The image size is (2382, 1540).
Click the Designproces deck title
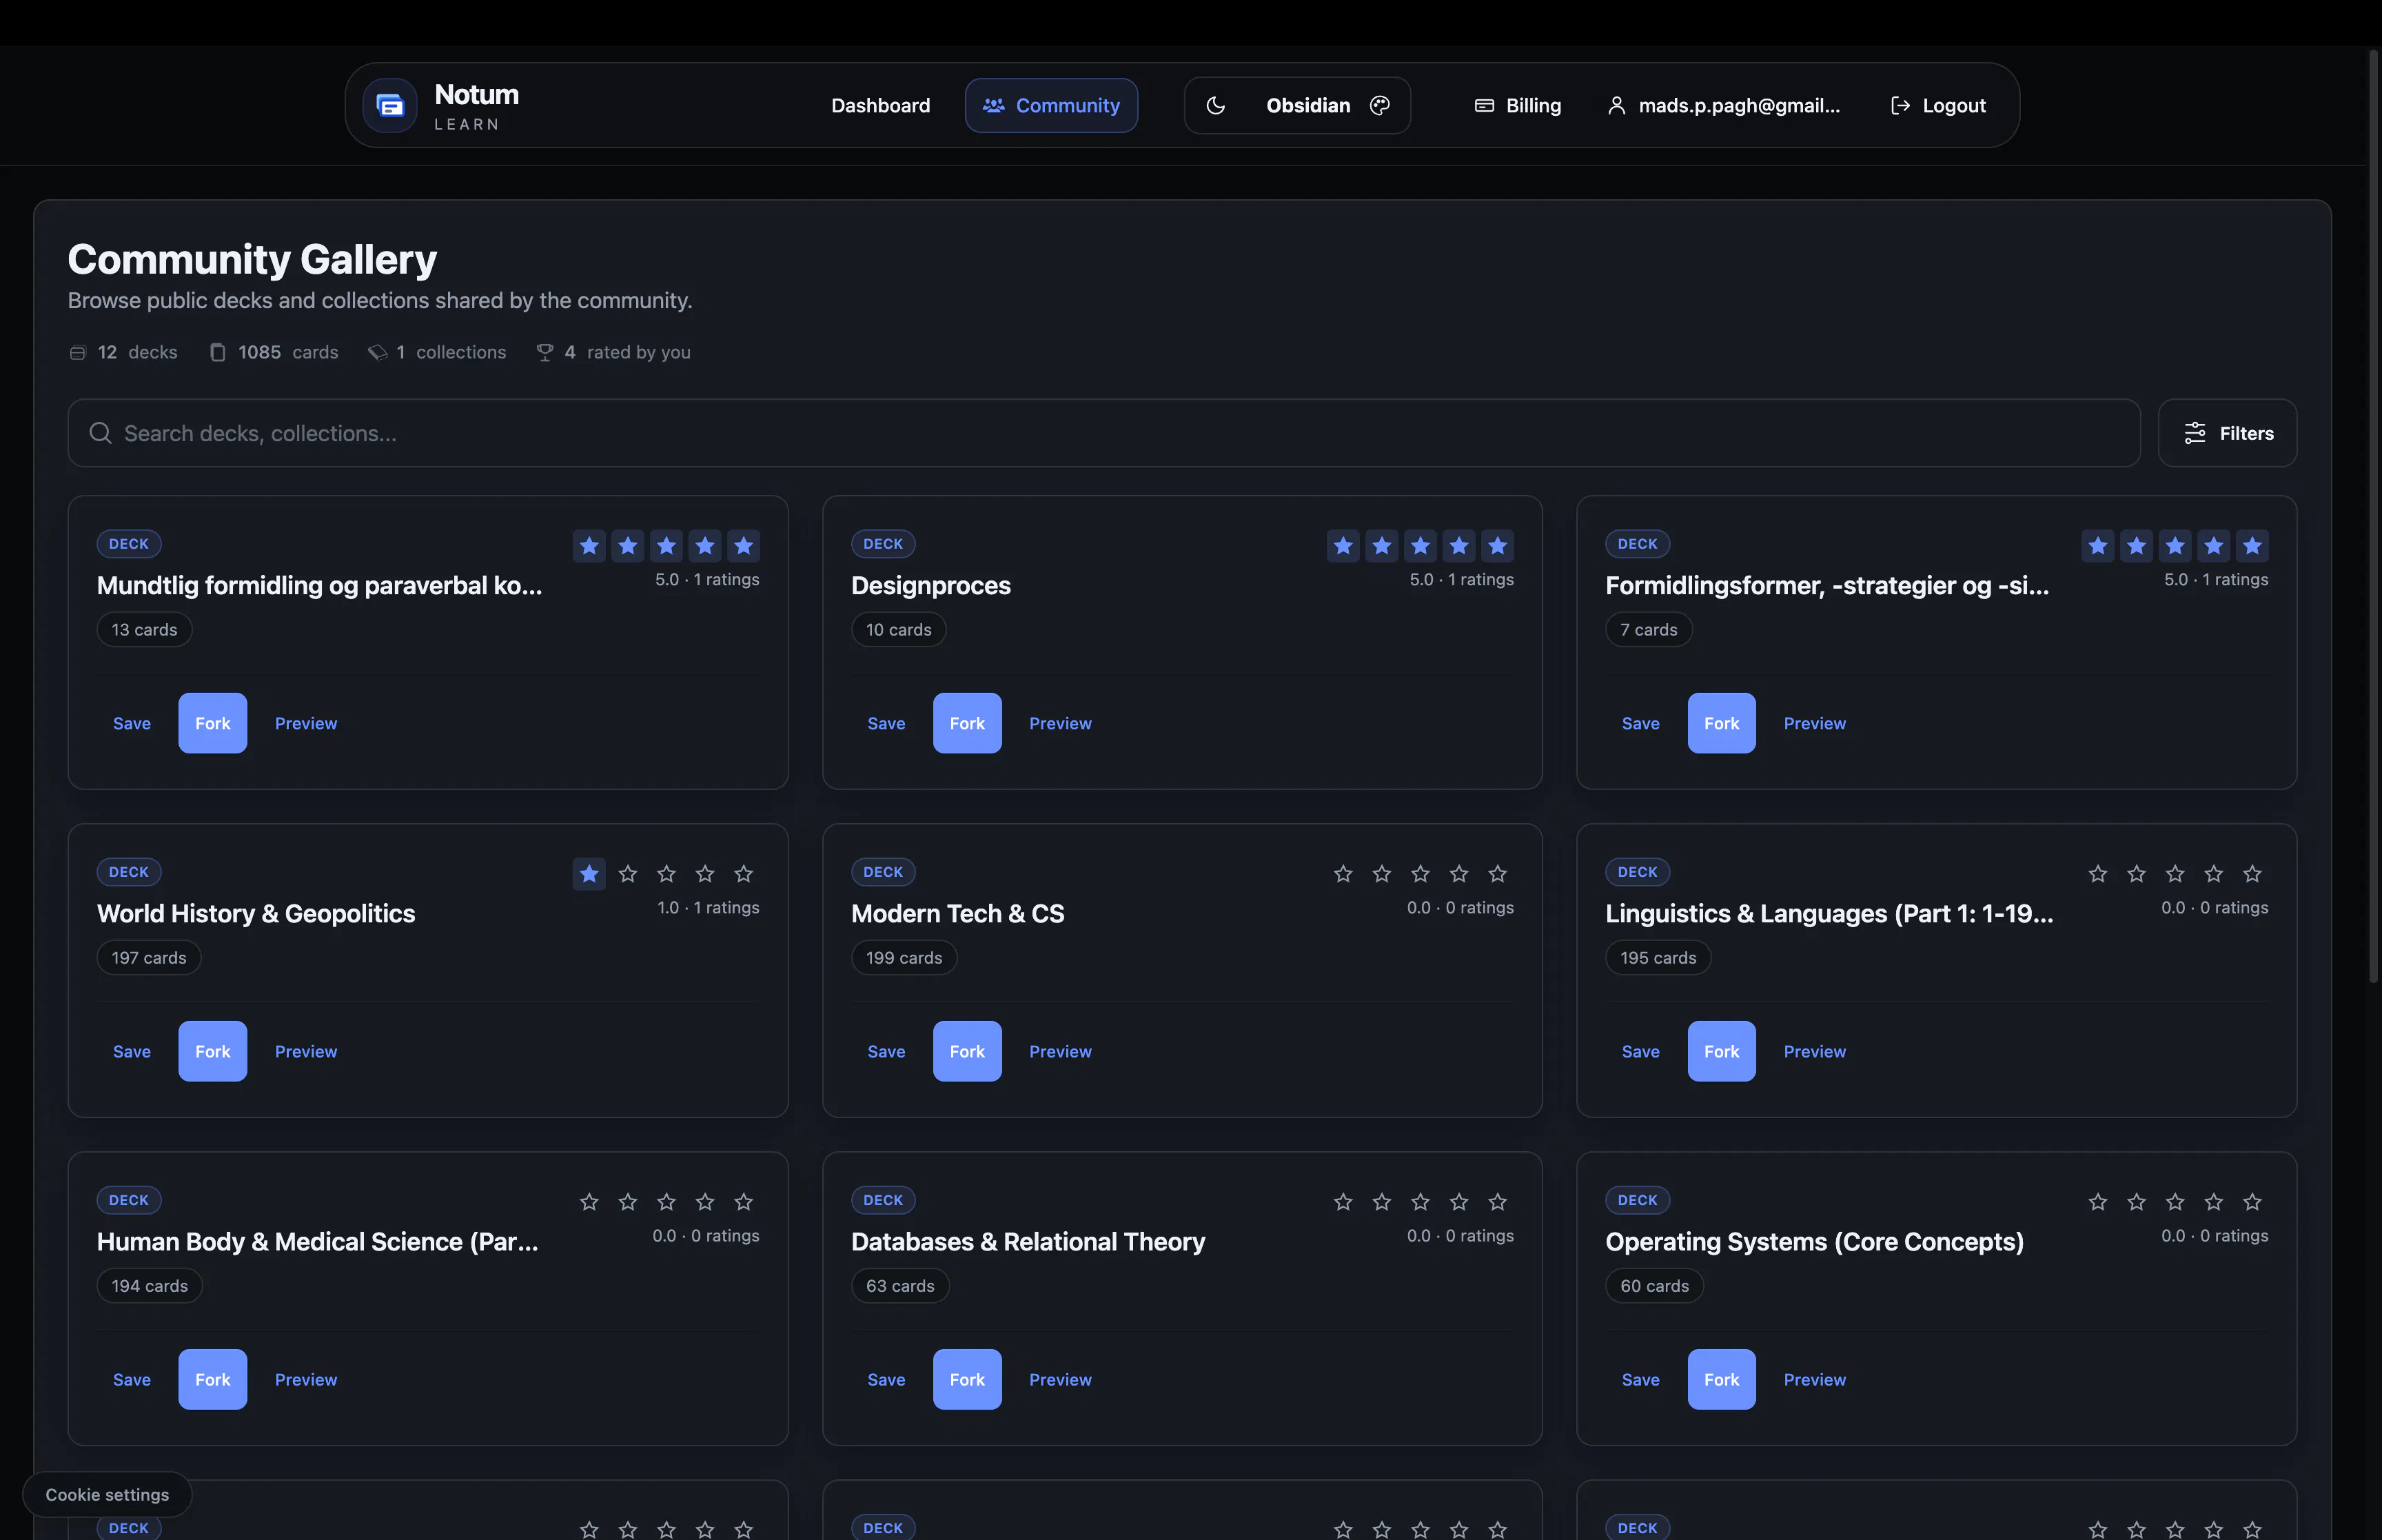(x=930, y=585)
